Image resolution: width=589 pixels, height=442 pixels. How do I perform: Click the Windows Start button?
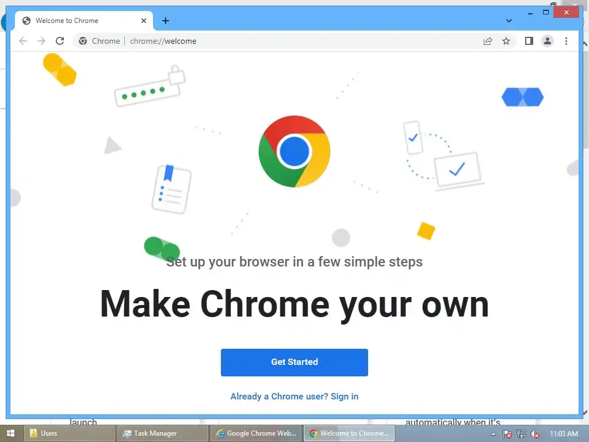point(10,433)
